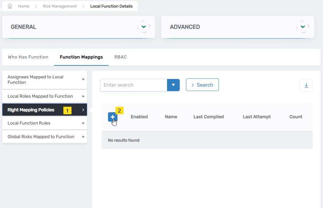Sort by the Enabled column header

pos(139,117)
